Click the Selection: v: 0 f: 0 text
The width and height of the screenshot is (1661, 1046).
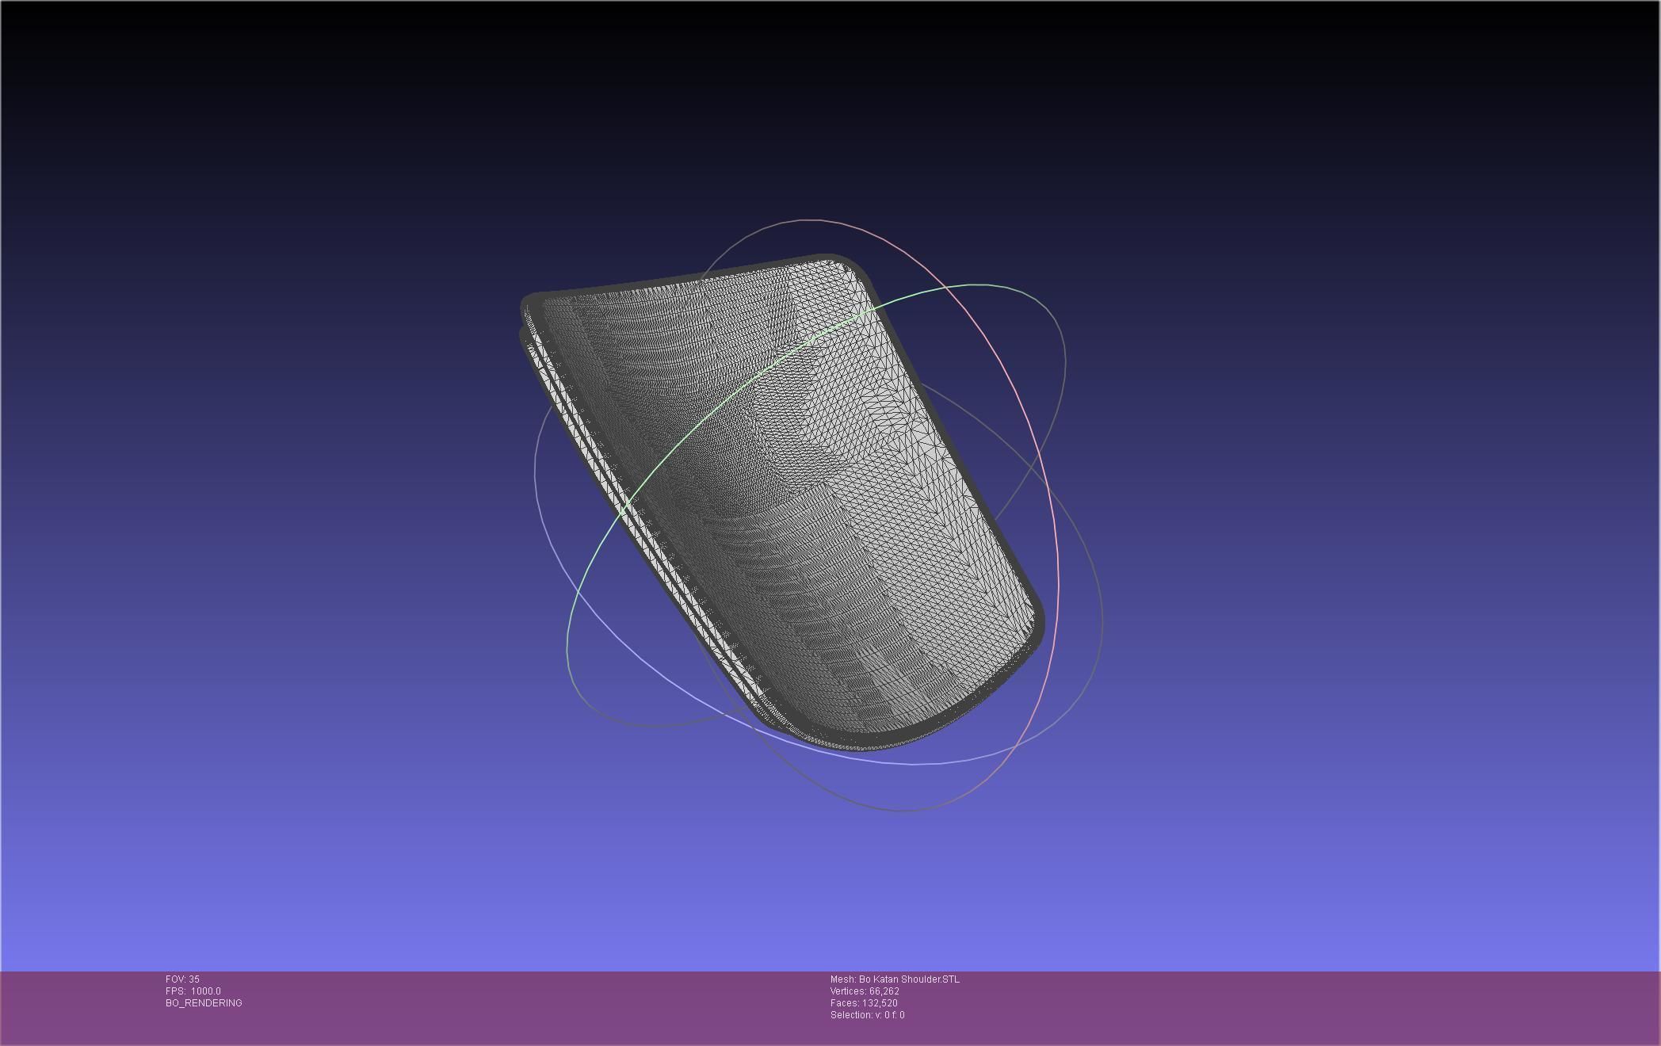(867, 1015)
